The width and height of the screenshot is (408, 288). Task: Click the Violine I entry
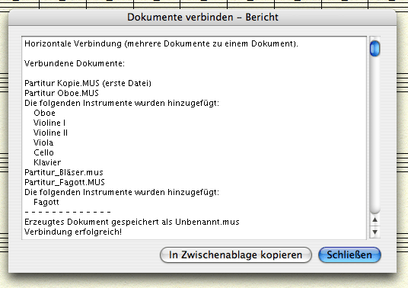tap(49, 123)
